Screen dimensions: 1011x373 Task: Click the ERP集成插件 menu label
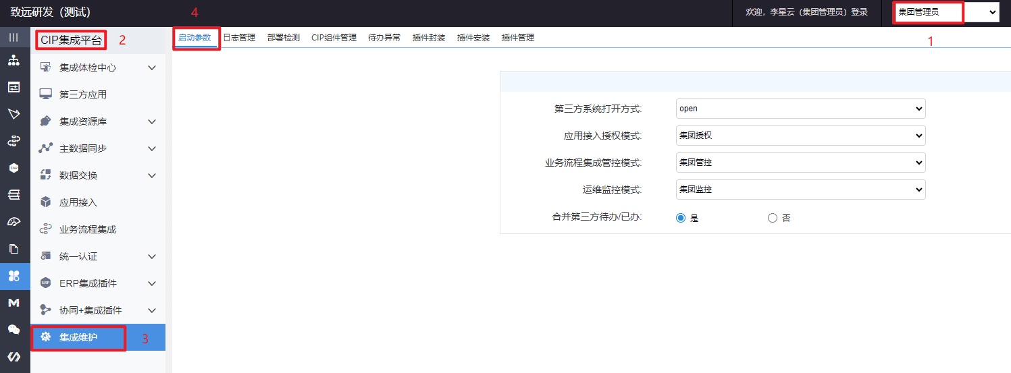(x=88, y=283)
